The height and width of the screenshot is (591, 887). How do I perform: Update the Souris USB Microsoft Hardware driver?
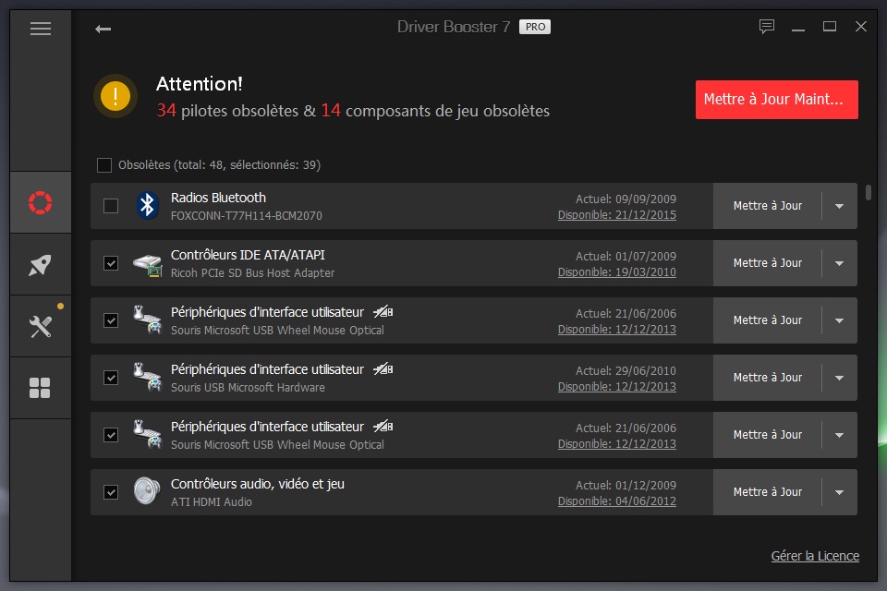[x=768, y=378]
